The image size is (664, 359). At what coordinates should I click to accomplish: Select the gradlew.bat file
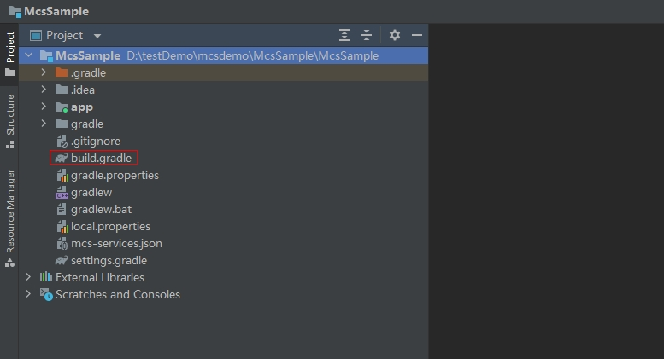[x=101, y=209]
